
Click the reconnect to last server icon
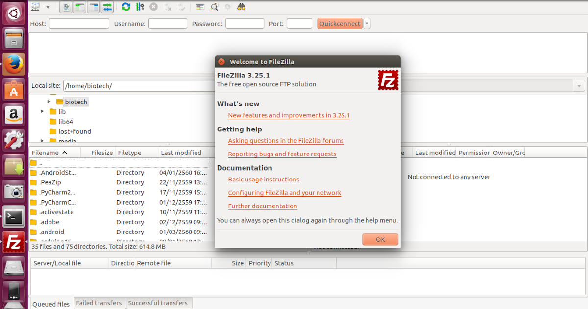(x=181, y=7)
